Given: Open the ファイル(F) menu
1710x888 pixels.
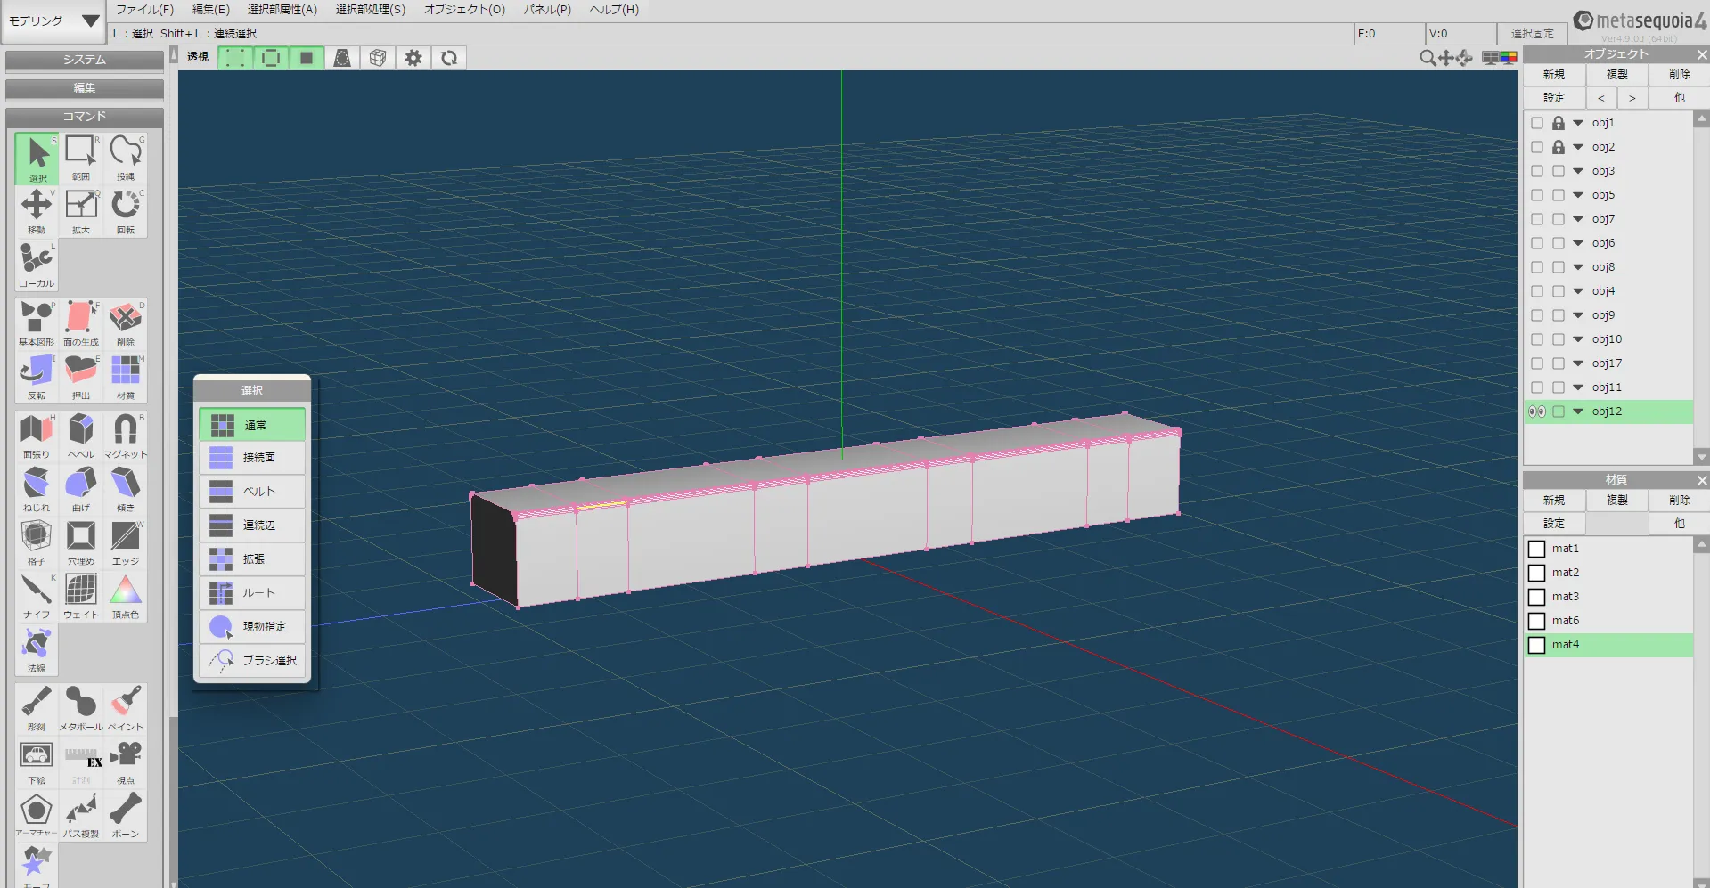Looking at the screenshot, I should coord(144,10).
